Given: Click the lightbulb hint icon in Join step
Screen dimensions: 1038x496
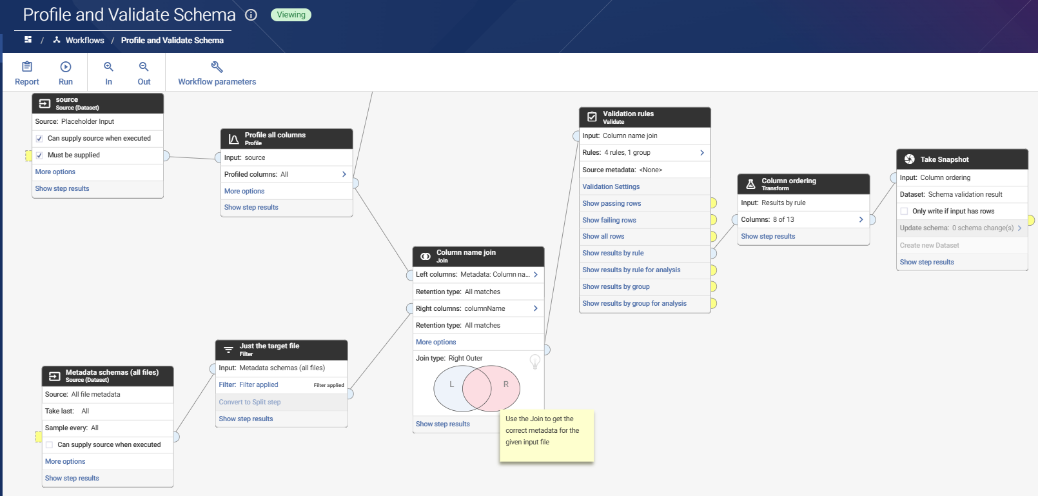Looking at the screenshot, I should tap(534, 361).
